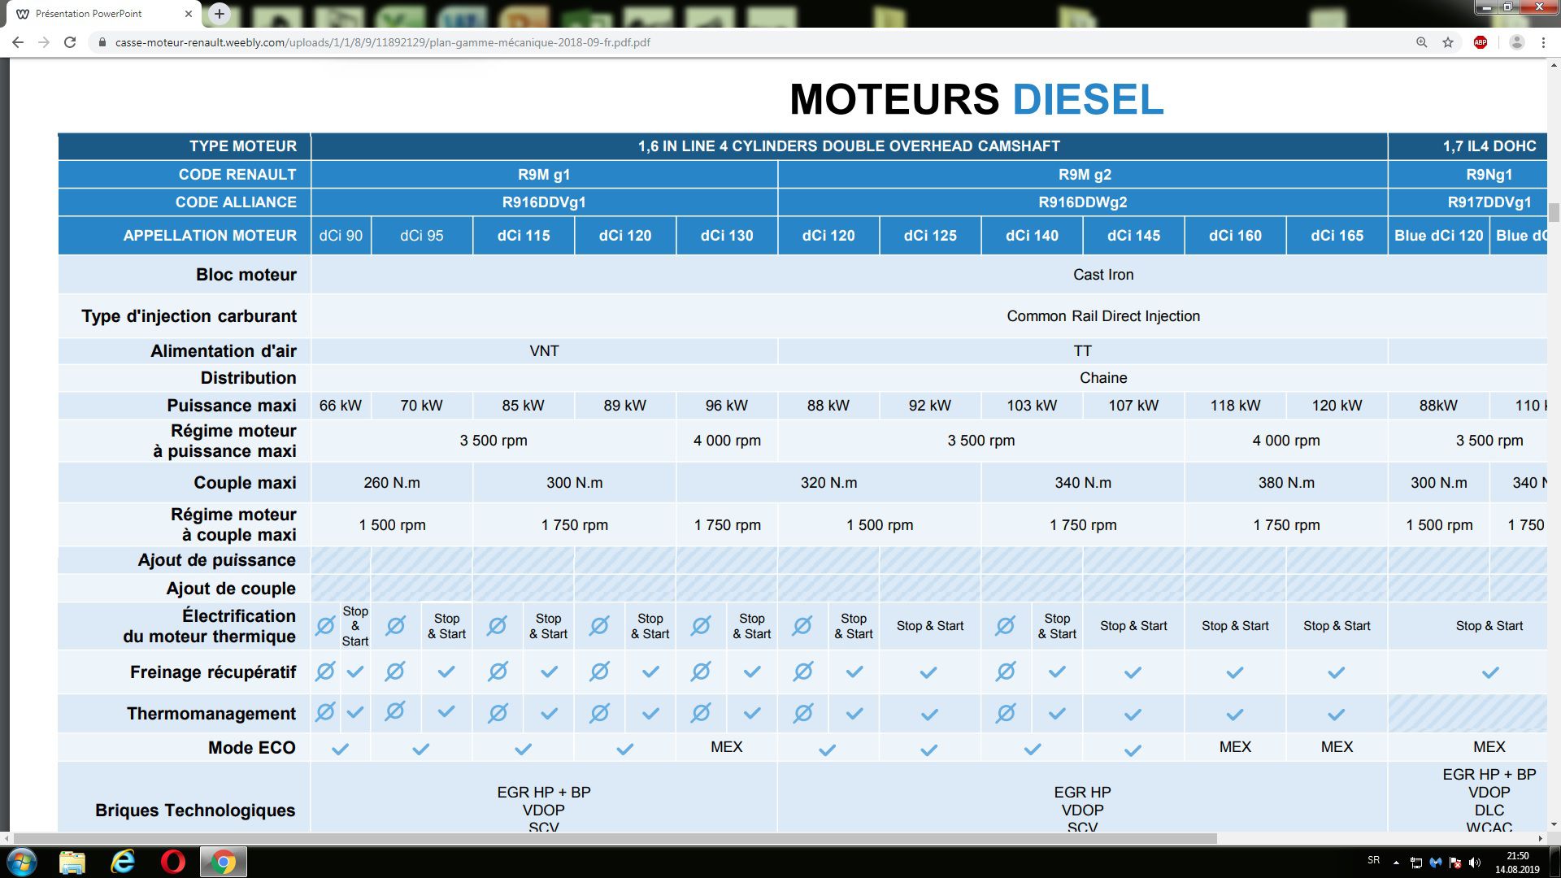
Task: Click the dCi 90 column header
Action: pyautogui.click(x=341, y=236)
